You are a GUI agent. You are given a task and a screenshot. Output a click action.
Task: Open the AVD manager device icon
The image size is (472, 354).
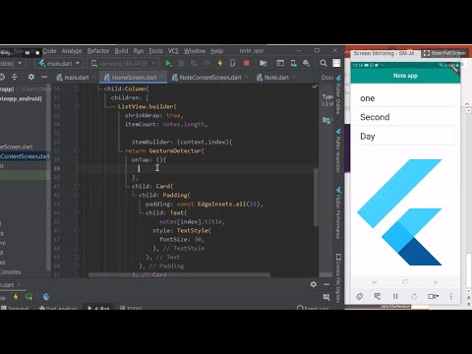pyautogui.click(x=294, y=63)
